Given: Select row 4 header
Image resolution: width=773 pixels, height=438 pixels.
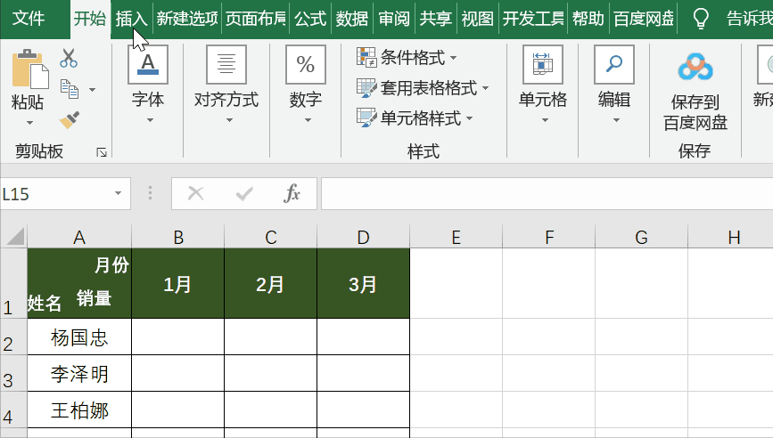Looking at the screenshot, I should tap(13, 410).
